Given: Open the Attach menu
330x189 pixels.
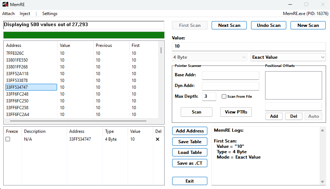Looking at the screenshot, I should (9, 14).
